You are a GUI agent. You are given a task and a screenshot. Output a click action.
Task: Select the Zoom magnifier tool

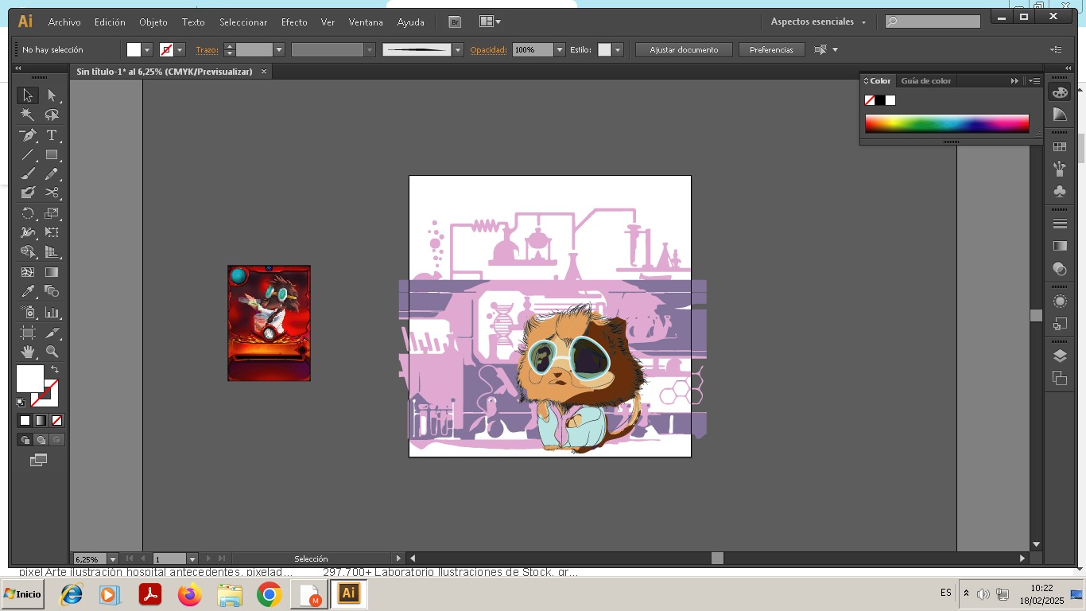coord(52,351)
